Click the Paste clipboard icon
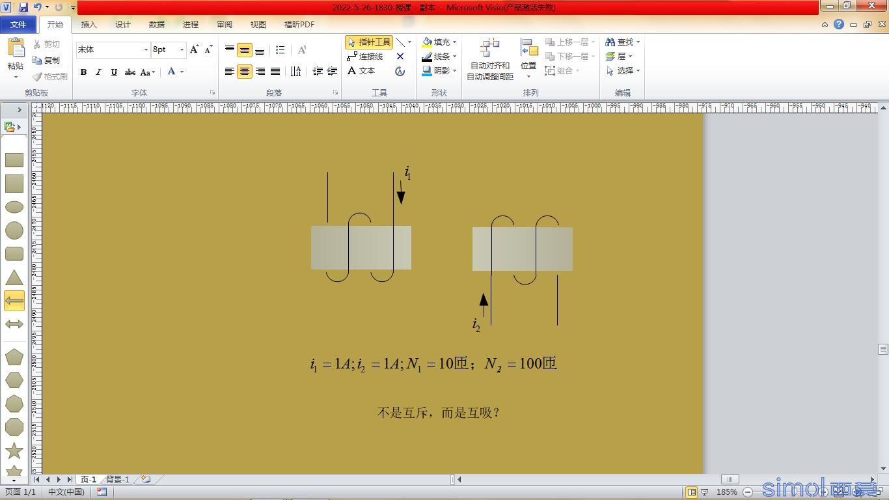This screenshot has height=500, width=889. pyautogui.click(x=16, y=48)
